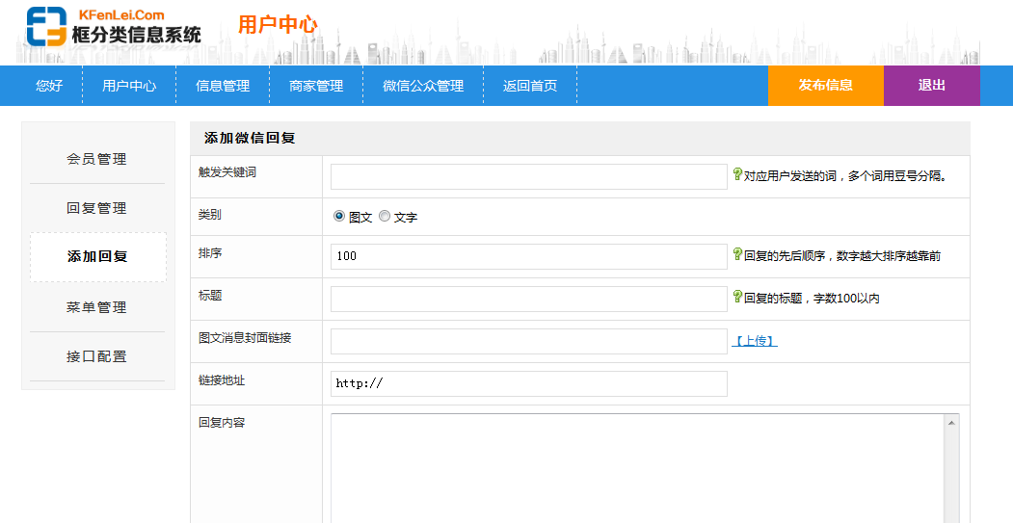
Task: Go to 商家管理 nav item
Action: (x=316, y=86)
